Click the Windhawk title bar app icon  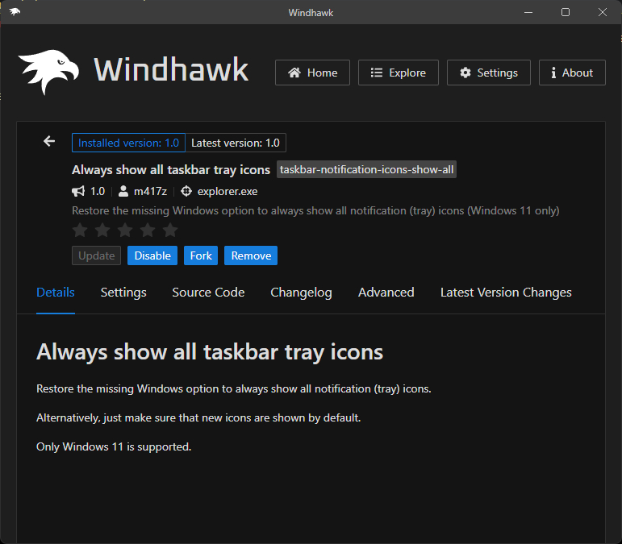pyautogui.click(x=15, y=12)
